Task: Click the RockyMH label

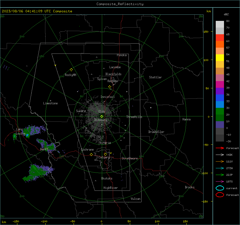Action: pyautogui.click(x=70, y=75)
